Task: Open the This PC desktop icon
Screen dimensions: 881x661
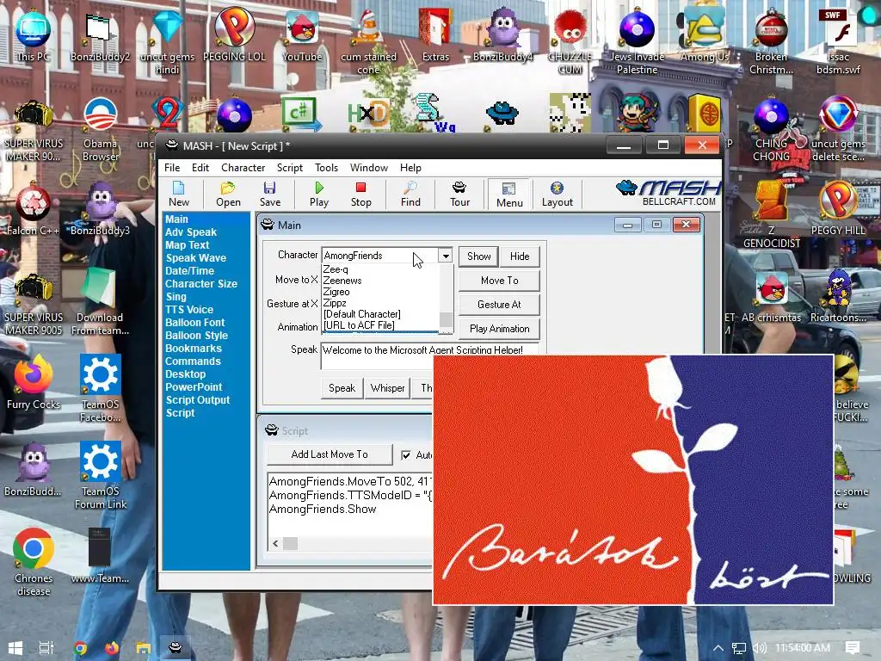Action: point(34,36)
